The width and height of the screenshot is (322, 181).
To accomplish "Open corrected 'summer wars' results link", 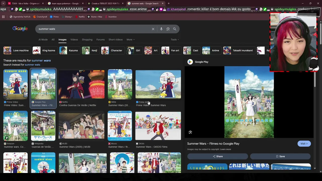I will (41, 61).
